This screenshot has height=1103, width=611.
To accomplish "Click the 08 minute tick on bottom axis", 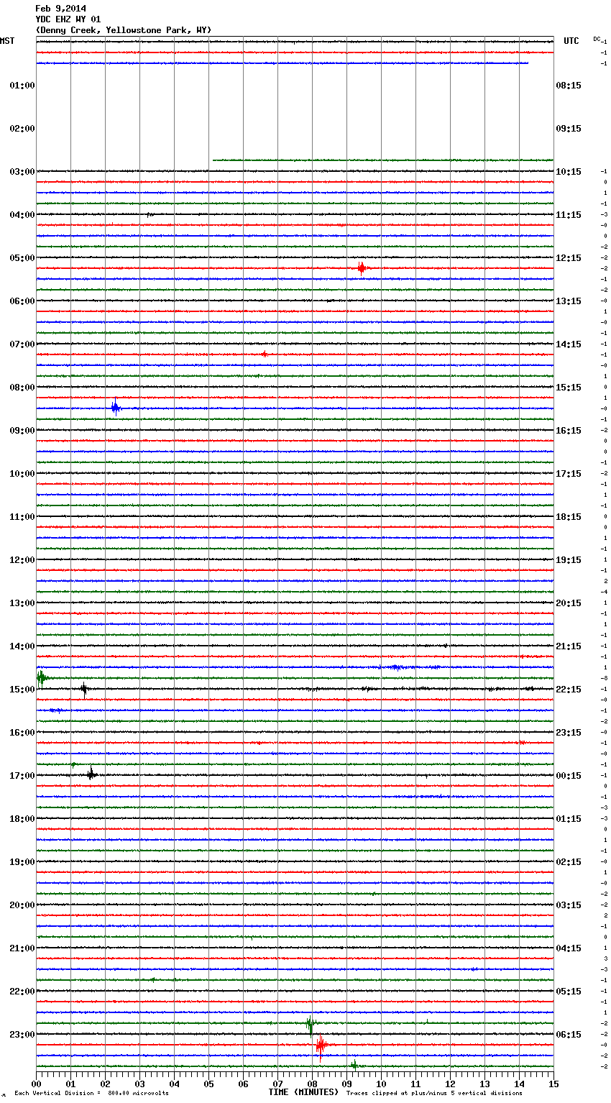I will (312, 1084).
